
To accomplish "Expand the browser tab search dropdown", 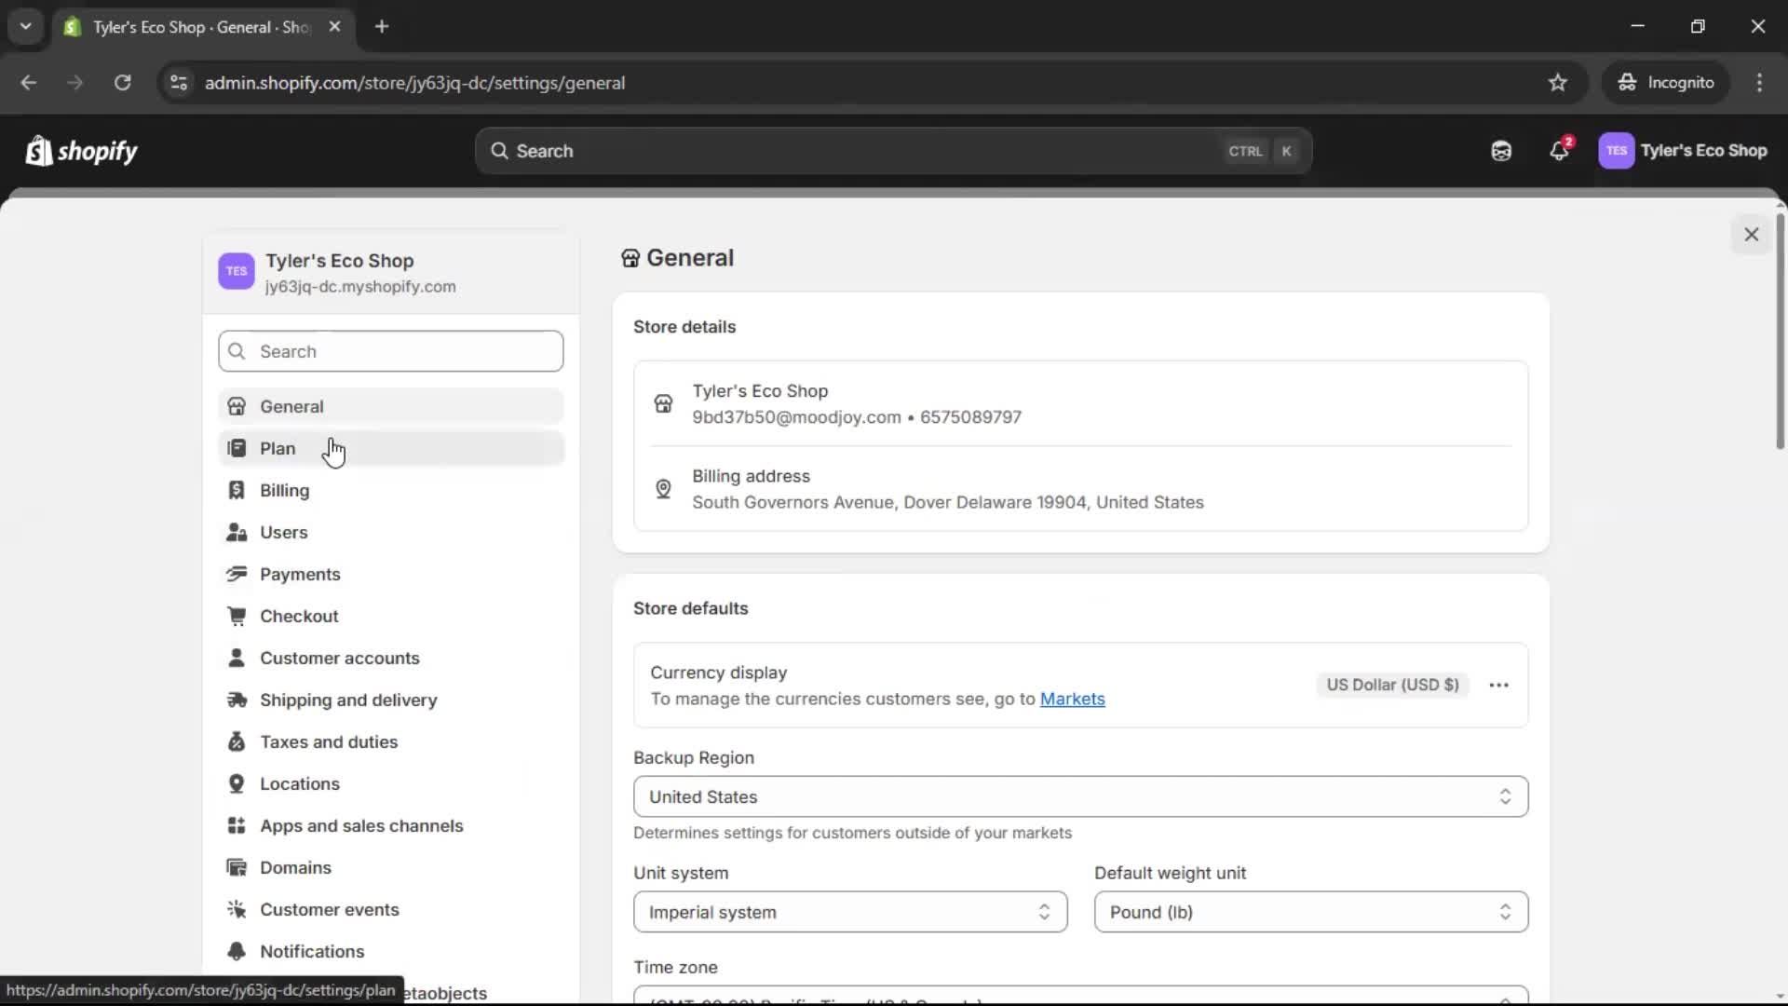I will point(26,26).
